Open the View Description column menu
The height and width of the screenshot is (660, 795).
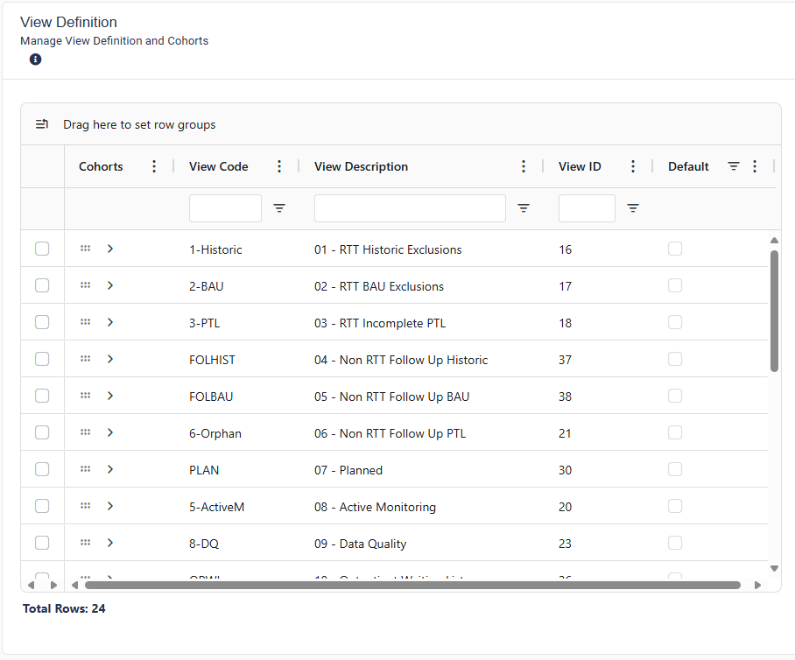[524, 166]
